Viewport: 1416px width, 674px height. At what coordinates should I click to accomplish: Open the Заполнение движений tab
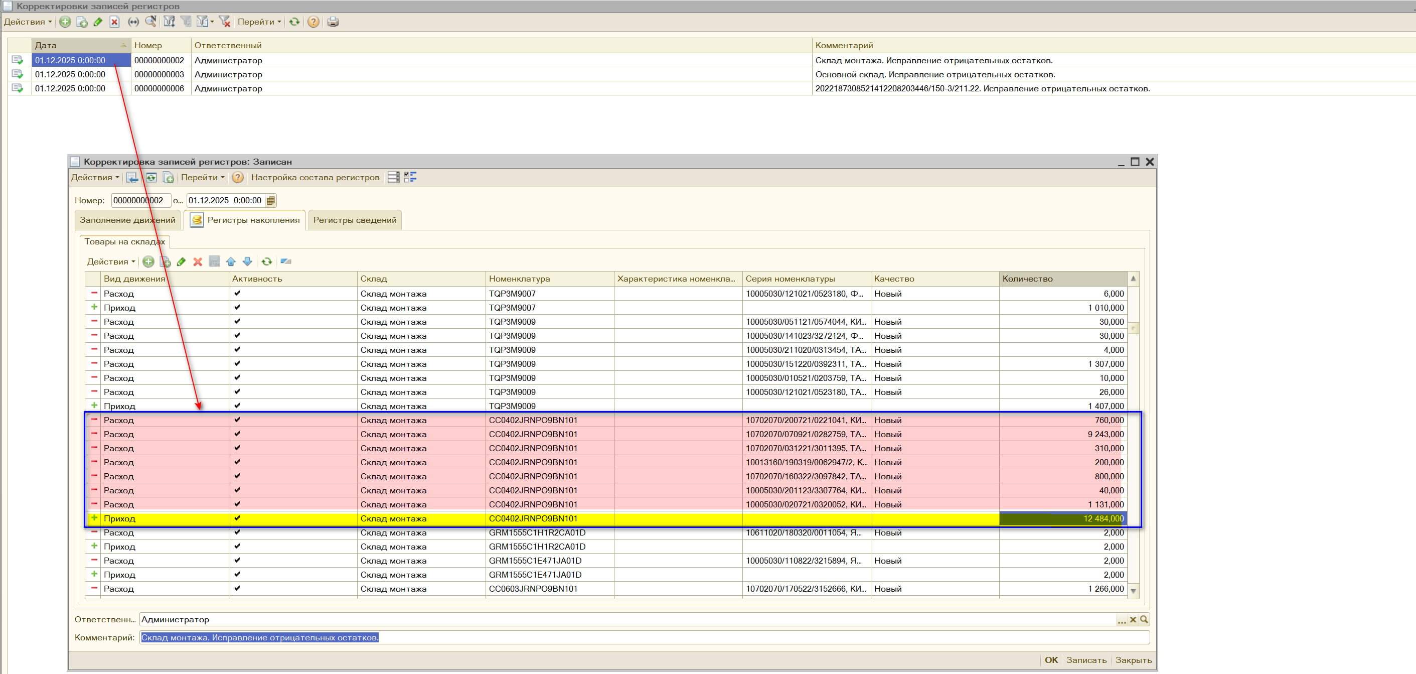pos(127,220)
